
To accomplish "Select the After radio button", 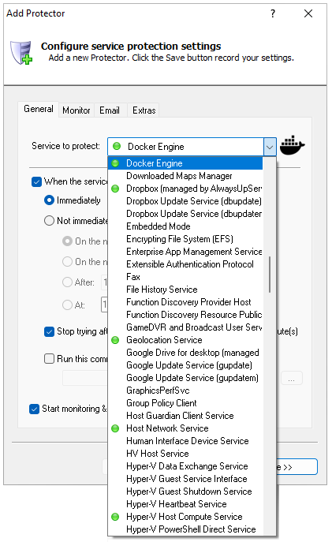I will [x=67, y=282].
